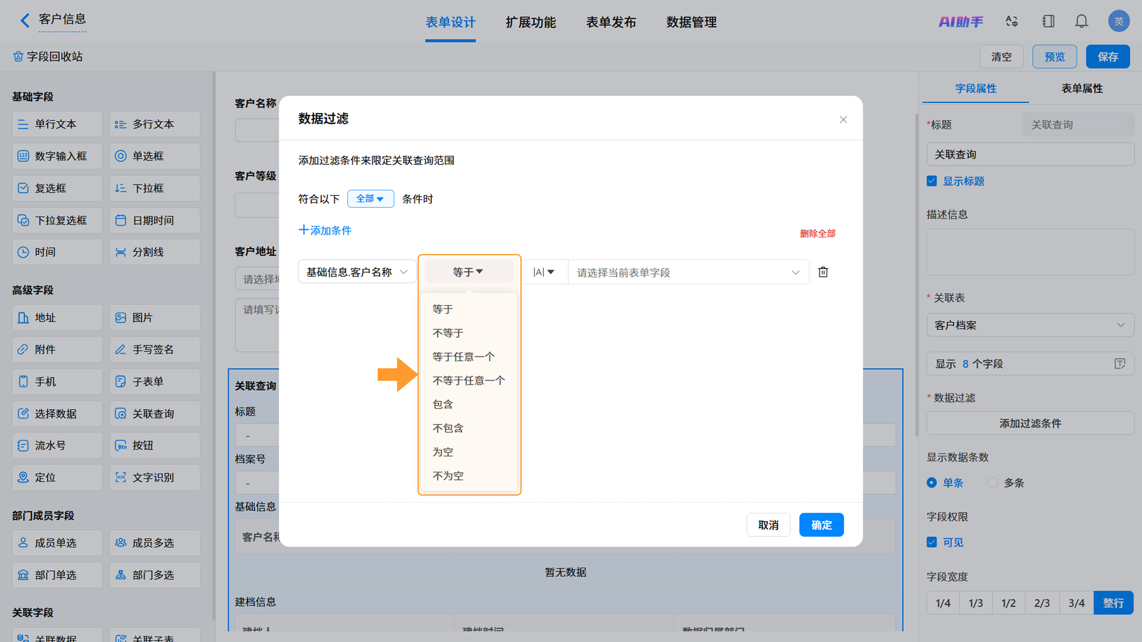
Task: Open the 基础信息.客户名称 field dropdown
Action: (357, 272)
